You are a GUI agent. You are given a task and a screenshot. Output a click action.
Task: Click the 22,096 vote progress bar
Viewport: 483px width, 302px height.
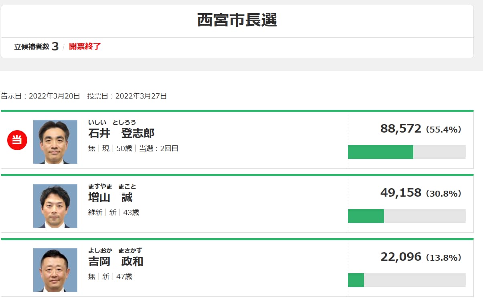[x=406, y=280]
